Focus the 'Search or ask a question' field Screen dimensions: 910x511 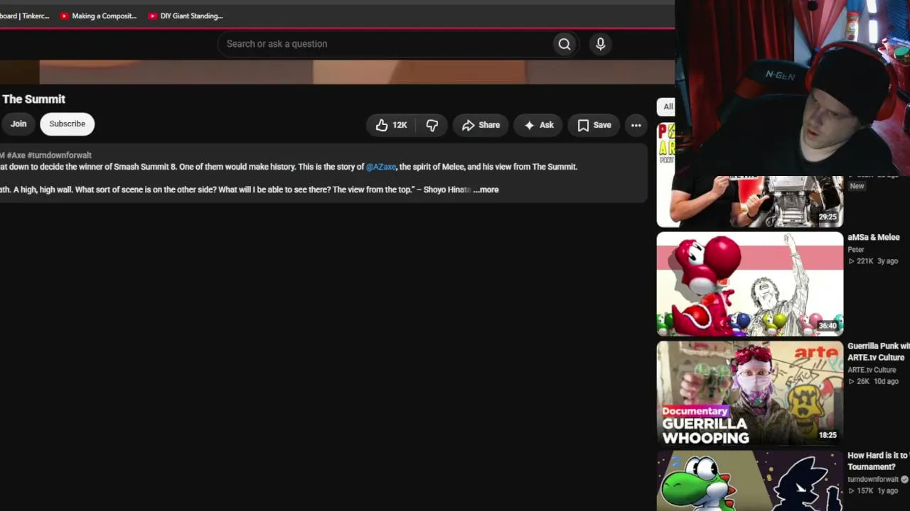(385, 44)
